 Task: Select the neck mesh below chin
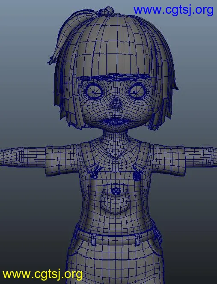pos(116,138)
